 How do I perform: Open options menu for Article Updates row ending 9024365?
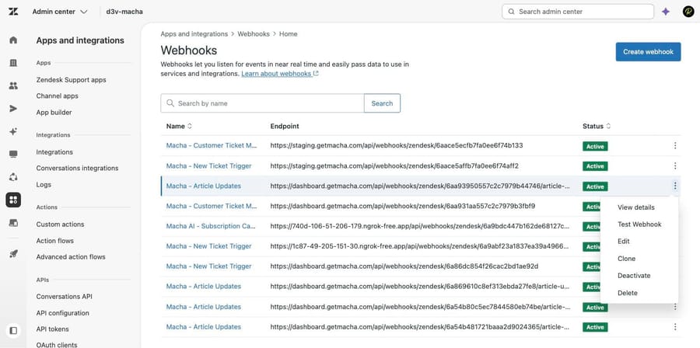[x=675, y=326]
